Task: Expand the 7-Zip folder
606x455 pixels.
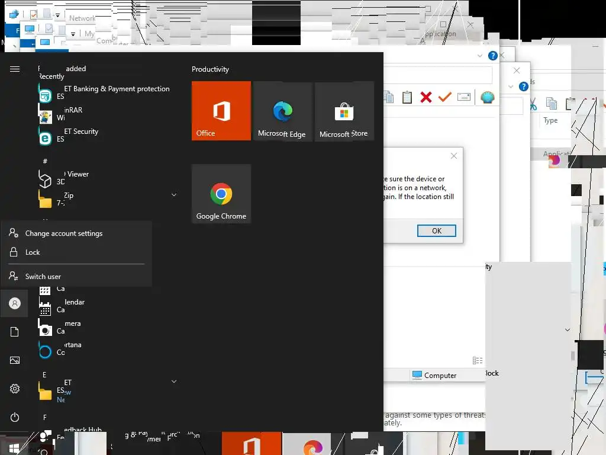Action: click(174, 194)
